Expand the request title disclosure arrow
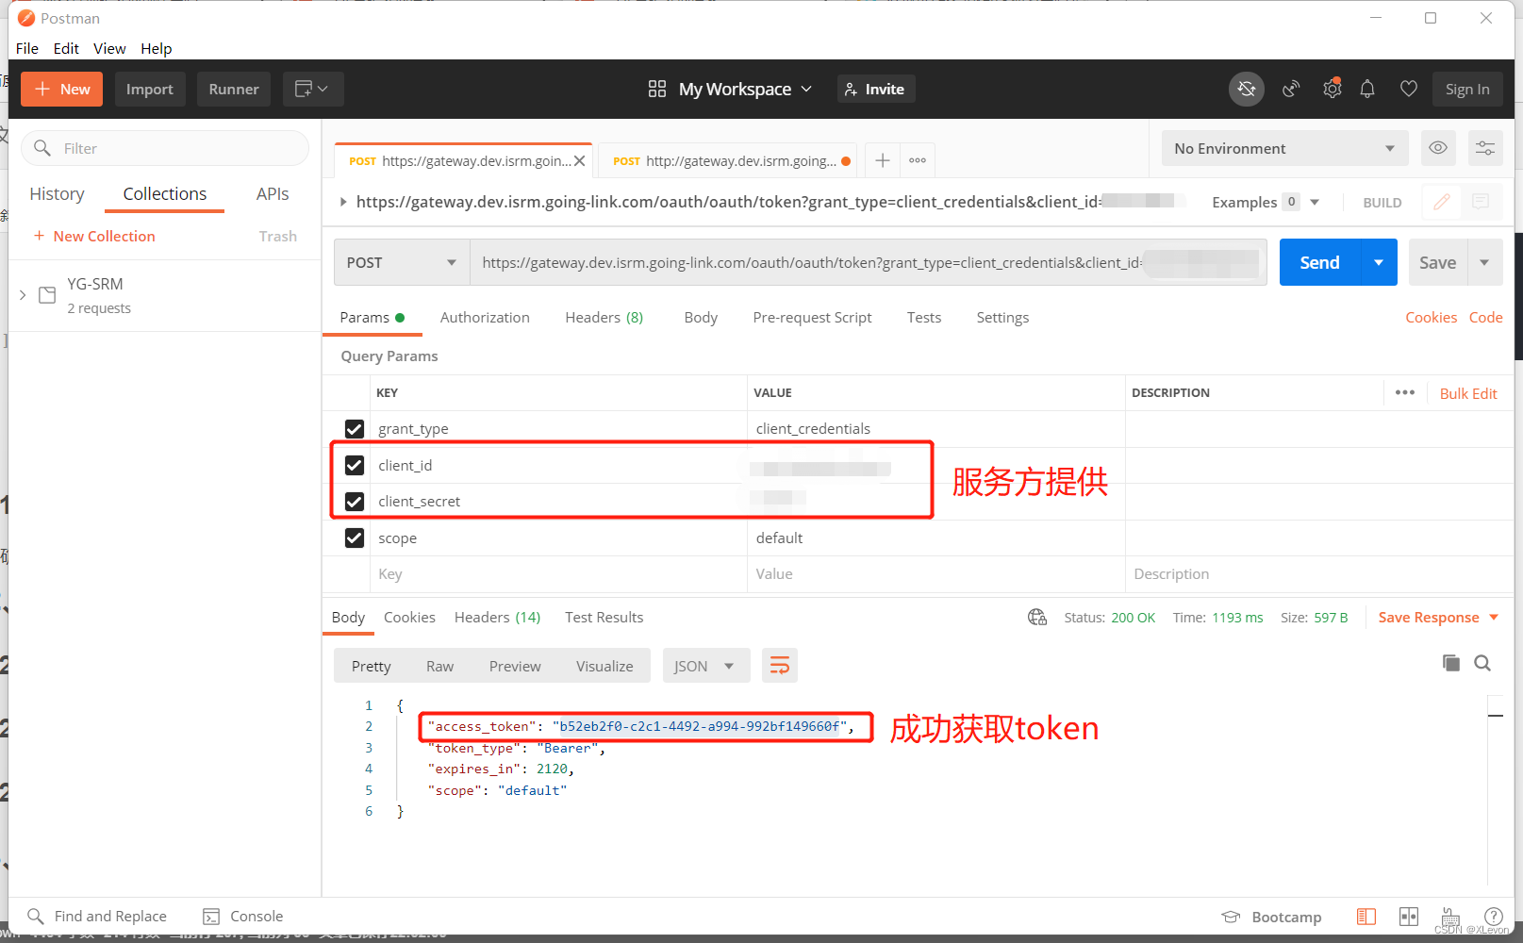 [x=343, y=202]
